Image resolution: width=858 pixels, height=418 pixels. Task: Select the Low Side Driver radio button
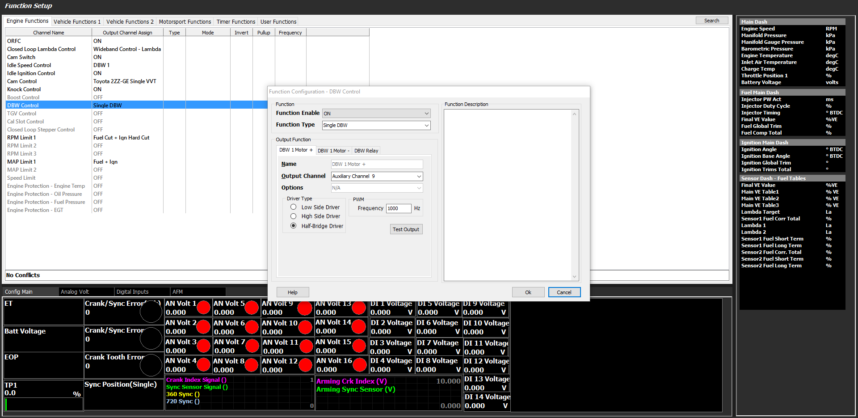pyautogui.click(x=294, y=207)
